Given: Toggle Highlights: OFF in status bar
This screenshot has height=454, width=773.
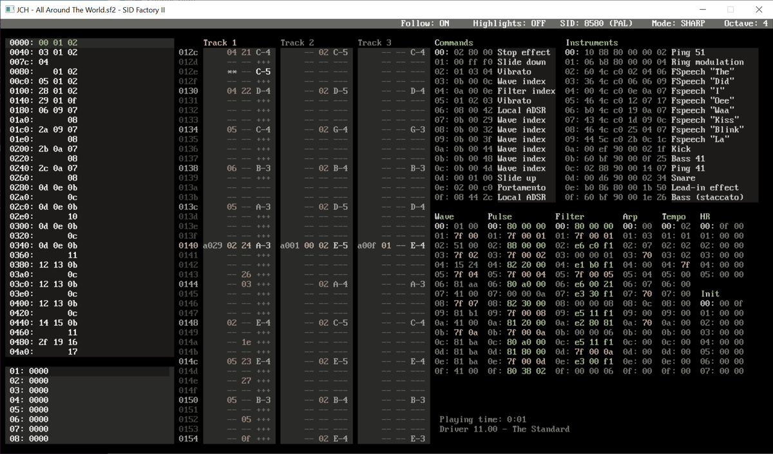Looking at the screenshot, I should 509,23.
